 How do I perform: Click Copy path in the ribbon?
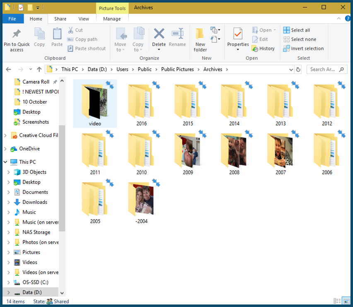pyautogui.click(x=82, y=39)
